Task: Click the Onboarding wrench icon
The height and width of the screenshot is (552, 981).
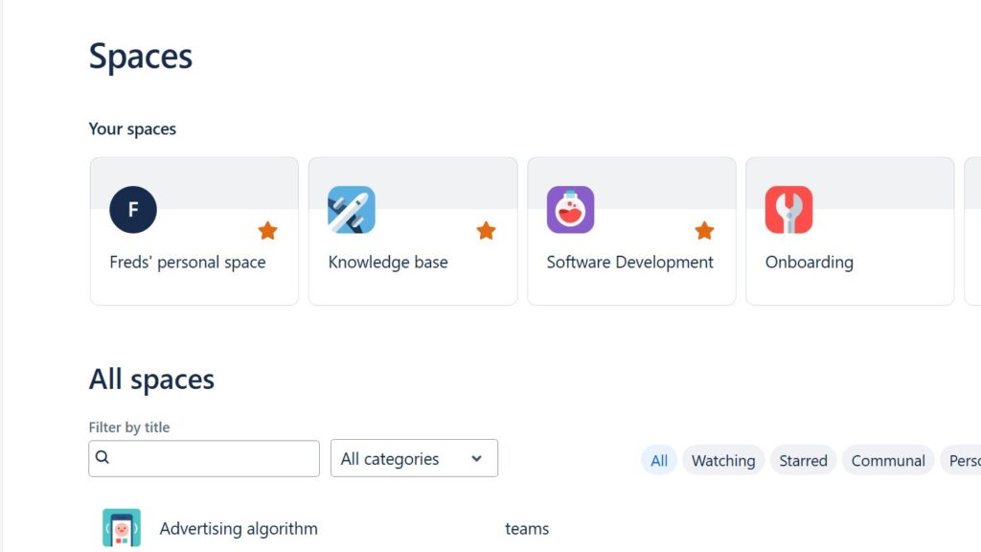Action: click(x=788, y=209)
